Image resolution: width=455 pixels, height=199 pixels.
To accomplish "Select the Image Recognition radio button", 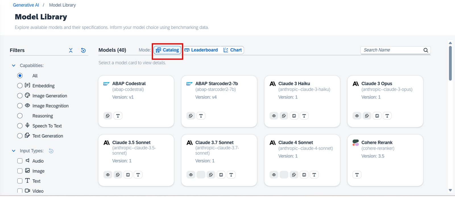I will (20, 106).
